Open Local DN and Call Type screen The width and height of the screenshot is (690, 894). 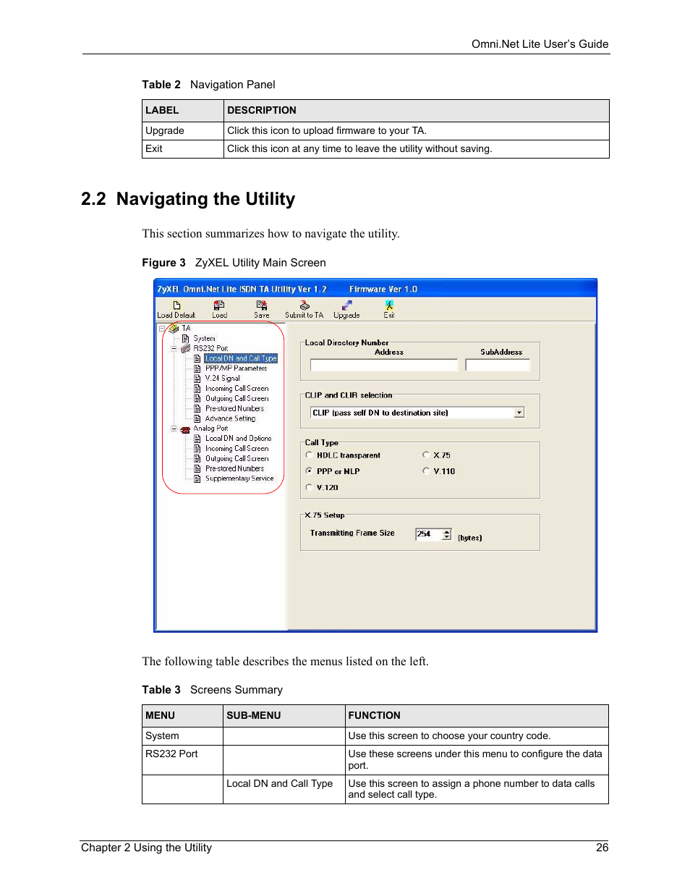click(x=241, y=358)
